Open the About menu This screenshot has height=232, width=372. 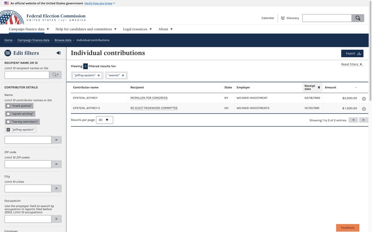(x=165, y=29)
